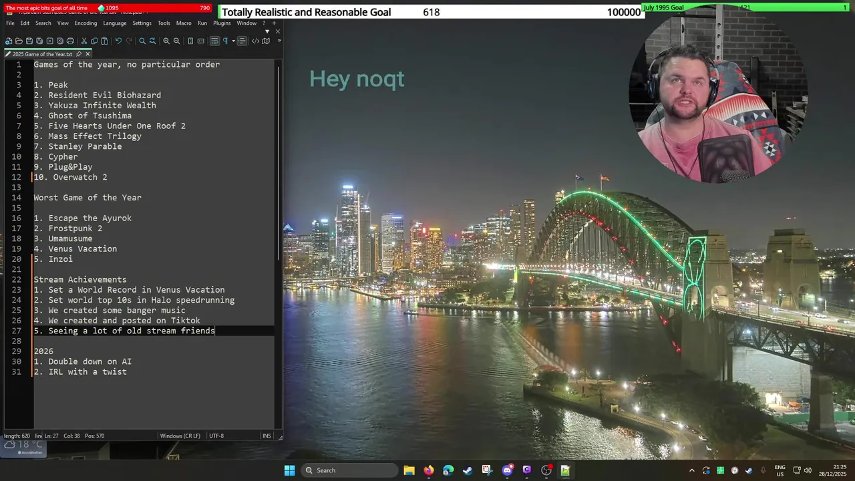Save the document with the Save icon
The height and width of the screenshot is (481, 855).
pos(29,41)
